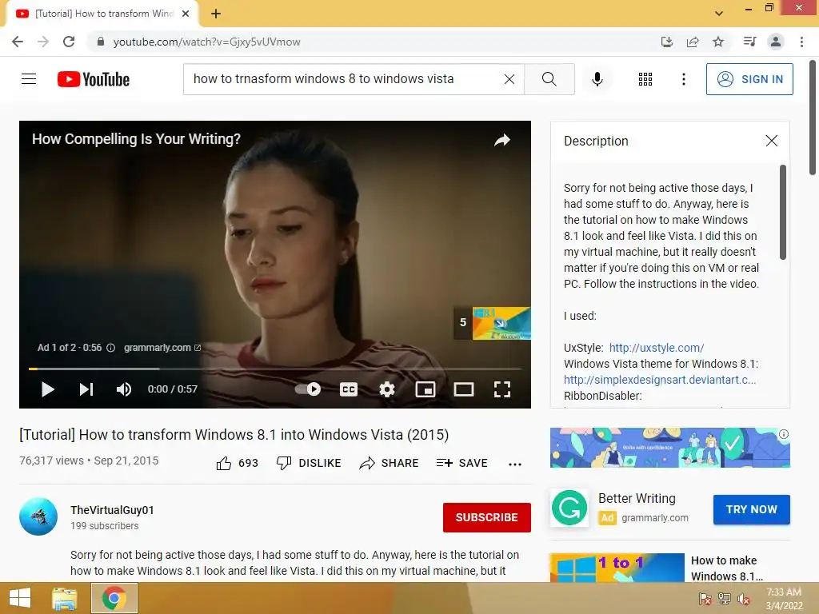Mute the video volume

[x=124, y=389]
